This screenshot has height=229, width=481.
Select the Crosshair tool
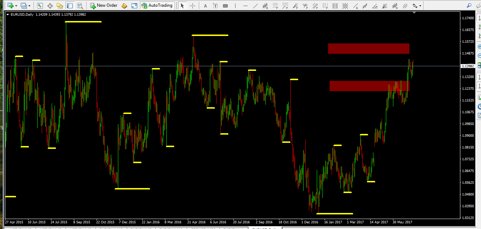[193, 6]
